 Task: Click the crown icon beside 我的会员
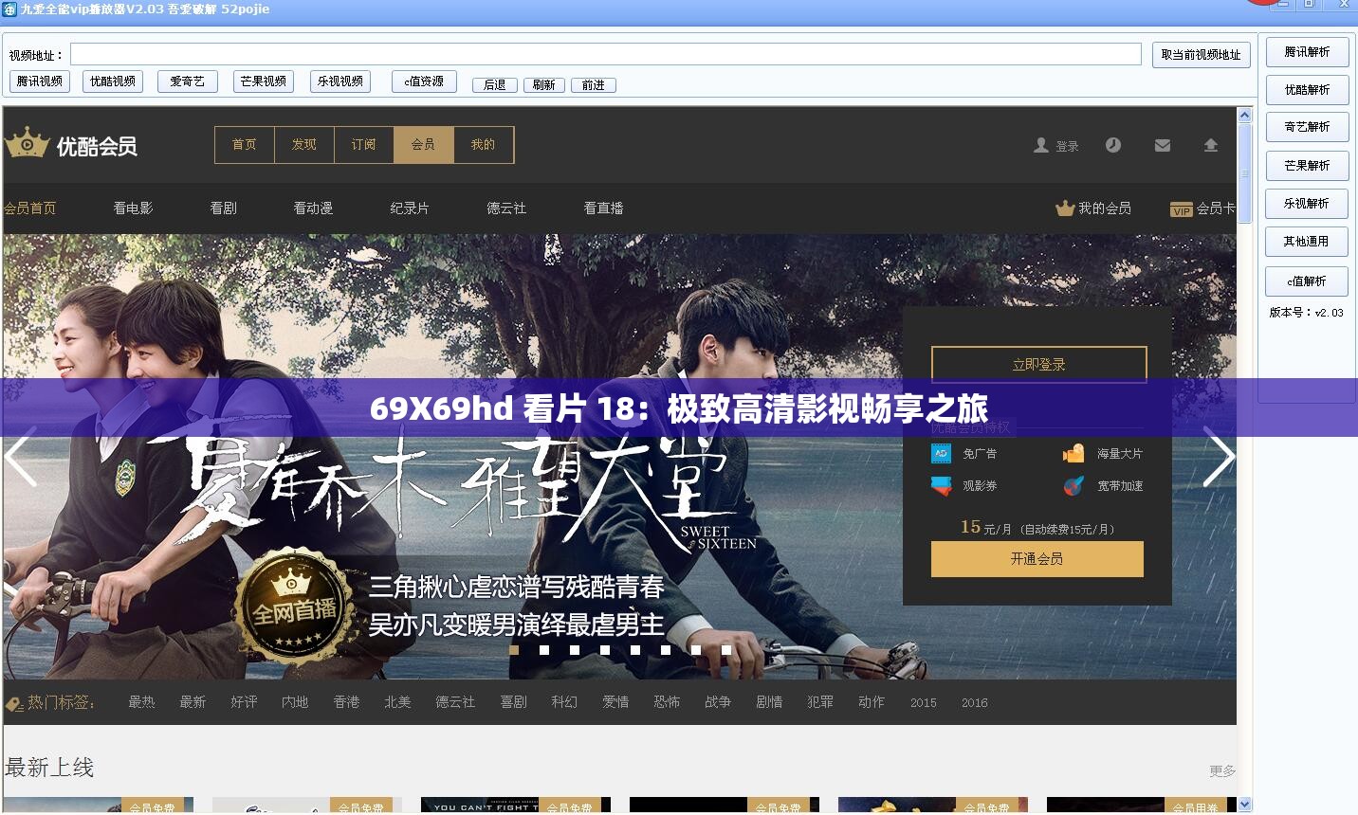1065,208
